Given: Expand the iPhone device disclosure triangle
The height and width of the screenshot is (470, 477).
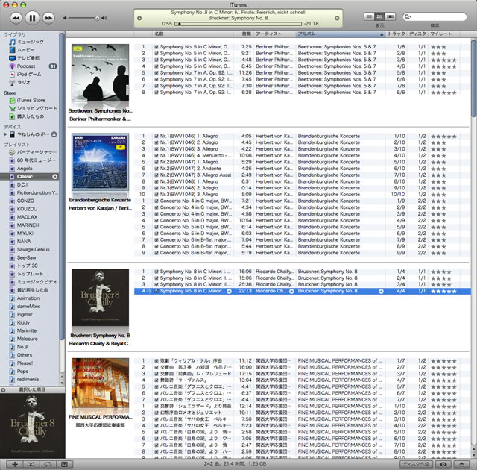Looking at the screenshot, I should (x=5, y=134).
